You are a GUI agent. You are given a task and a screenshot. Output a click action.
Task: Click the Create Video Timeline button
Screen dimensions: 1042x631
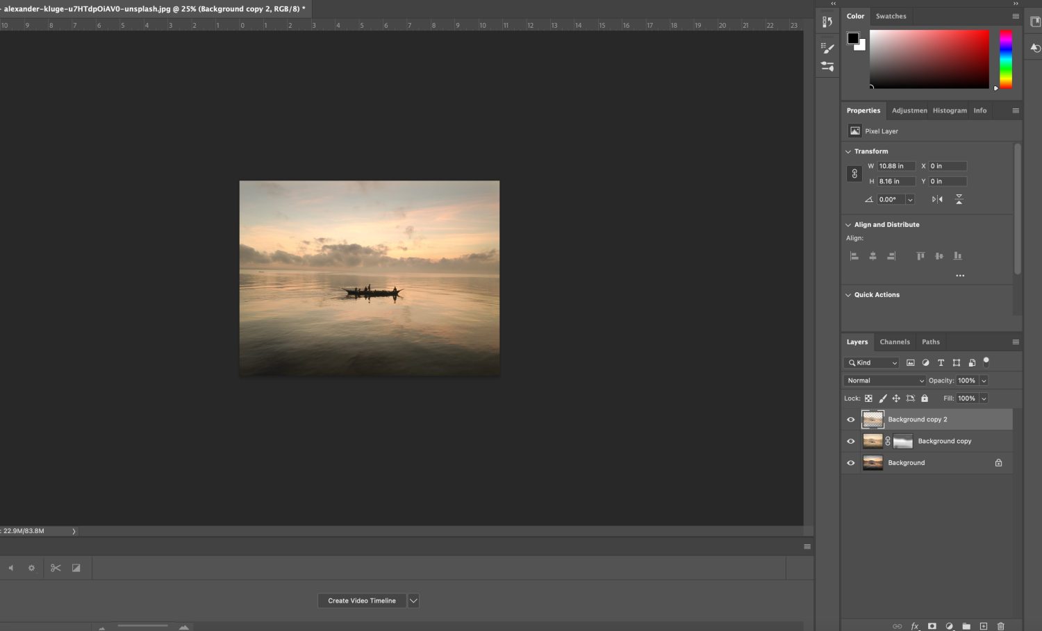[362, 600]
